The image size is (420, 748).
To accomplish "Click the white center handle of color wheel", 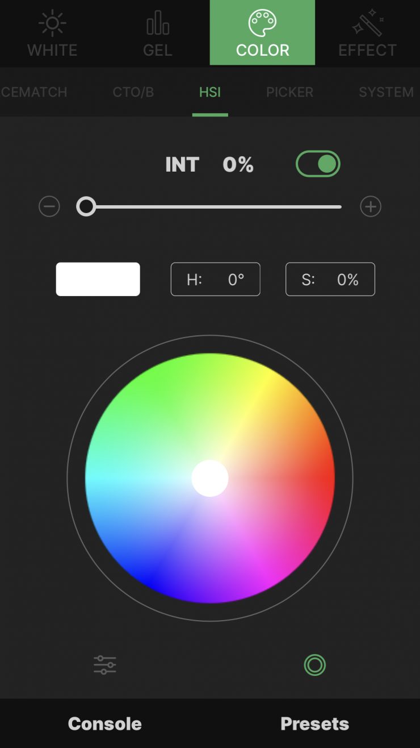I will (210, 479).
